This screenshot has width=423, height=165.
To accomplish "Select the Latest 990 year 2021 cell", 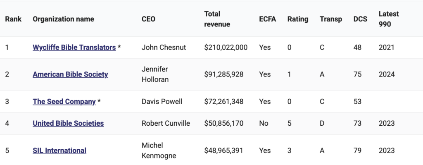I will [x=387, y=48].
